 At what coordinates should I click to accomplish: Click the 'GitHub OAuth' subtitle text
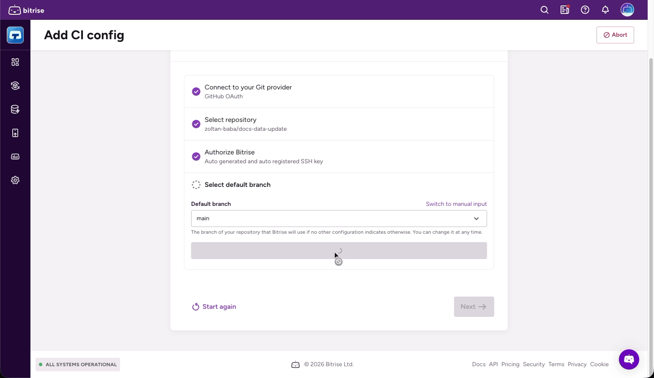[224, 97]
